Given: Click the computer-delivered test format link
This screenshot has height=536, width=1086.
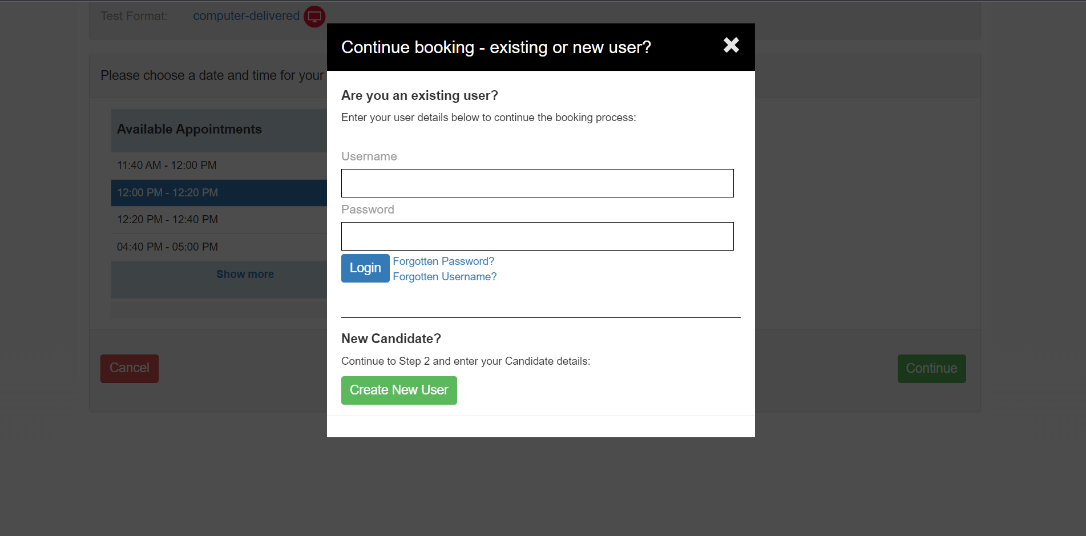Looking at the screenshot, I should pos(247,15).
